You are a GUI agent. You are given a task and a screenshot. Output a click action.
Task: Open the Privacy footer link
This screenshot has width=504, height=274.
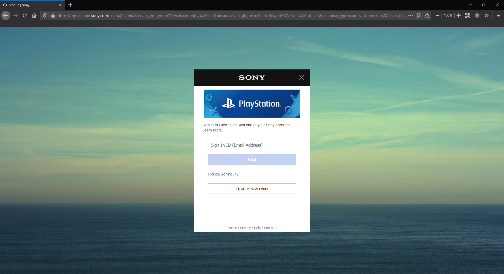(245, 228)
